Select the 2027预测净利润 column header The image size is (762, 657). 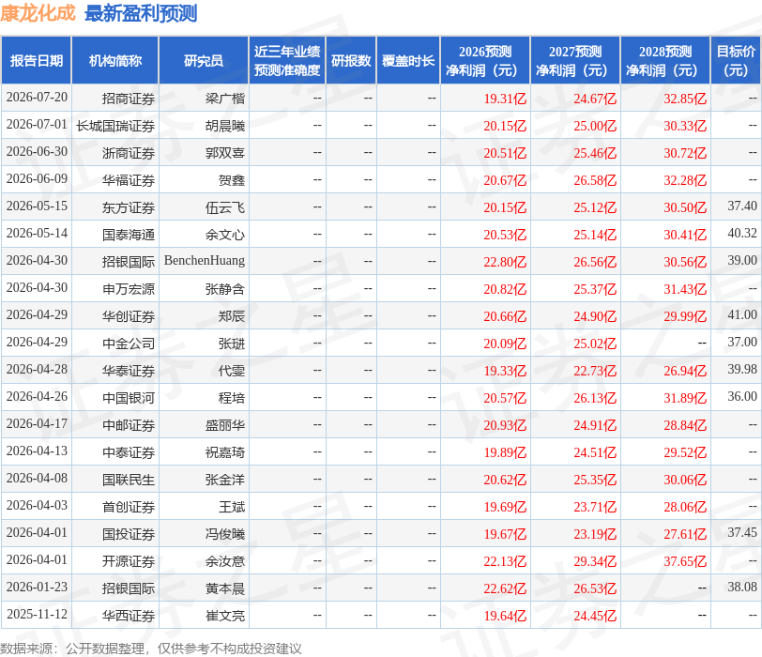[575, 60]
